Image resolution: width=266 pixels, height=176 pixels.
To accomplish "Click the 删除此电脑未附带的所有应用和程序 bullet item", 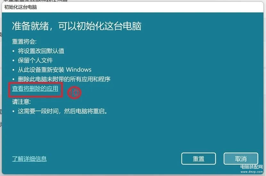I will [x=64, y=79].
